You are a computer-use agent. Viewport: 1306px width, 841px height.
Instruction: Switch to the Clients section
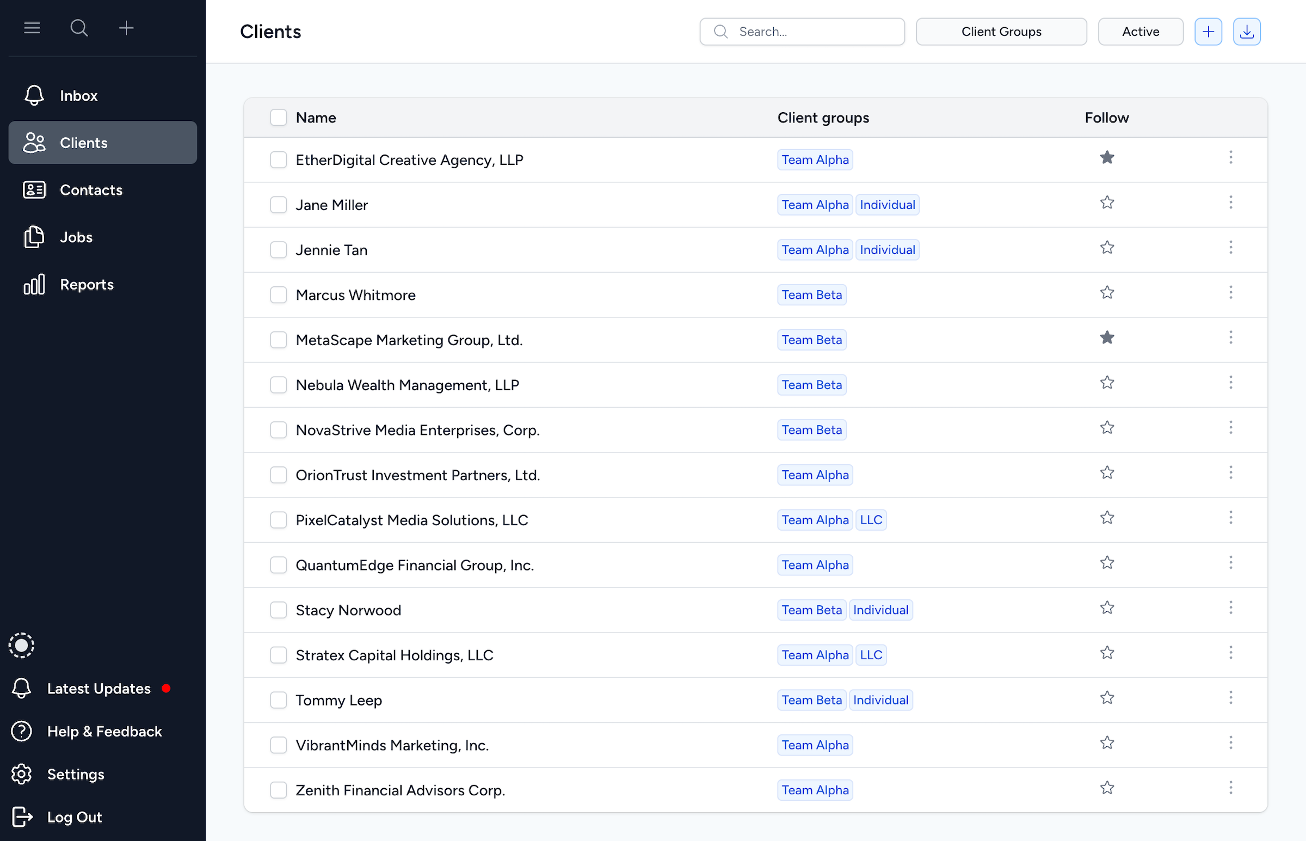83,143
